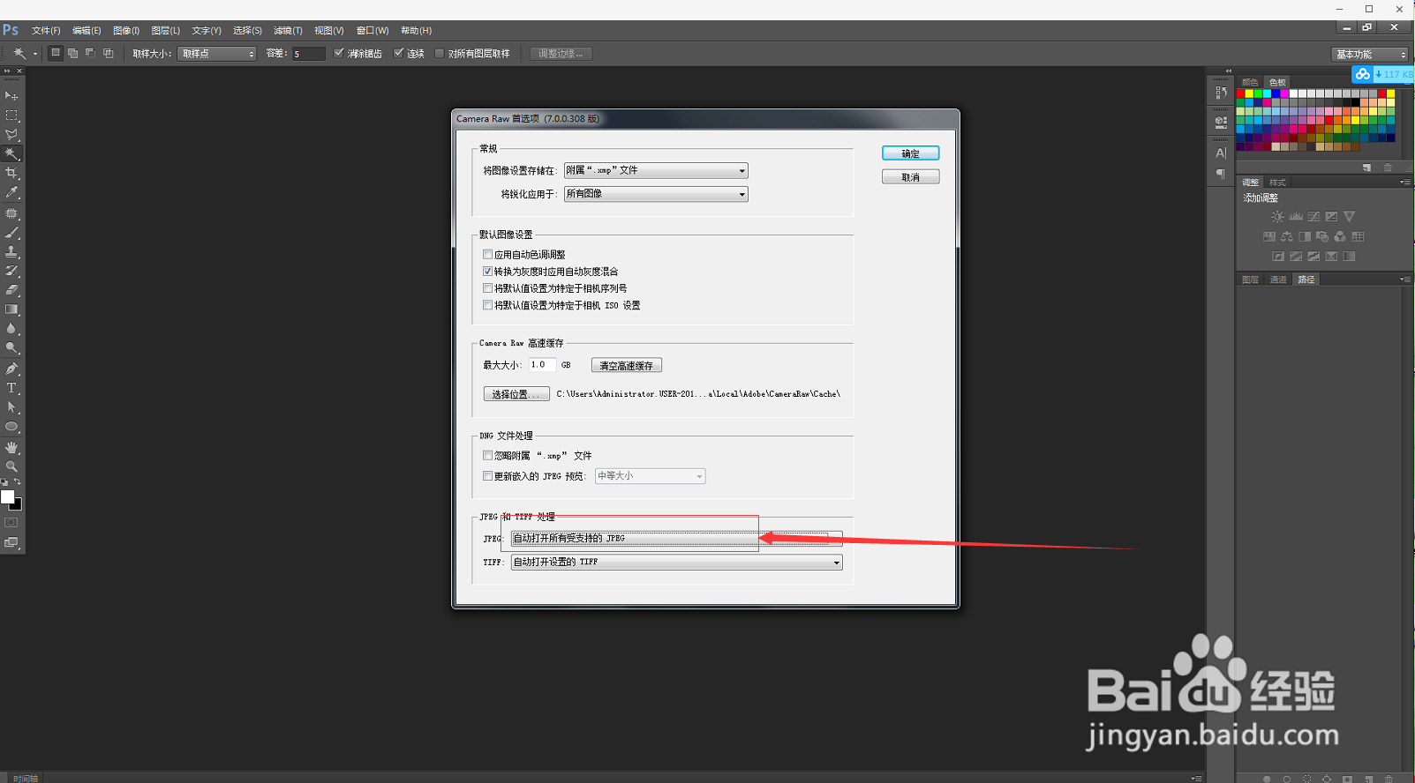Open 取样大小 dropdown in options bar
The image size is (1415, 783).
click(217, 54)
